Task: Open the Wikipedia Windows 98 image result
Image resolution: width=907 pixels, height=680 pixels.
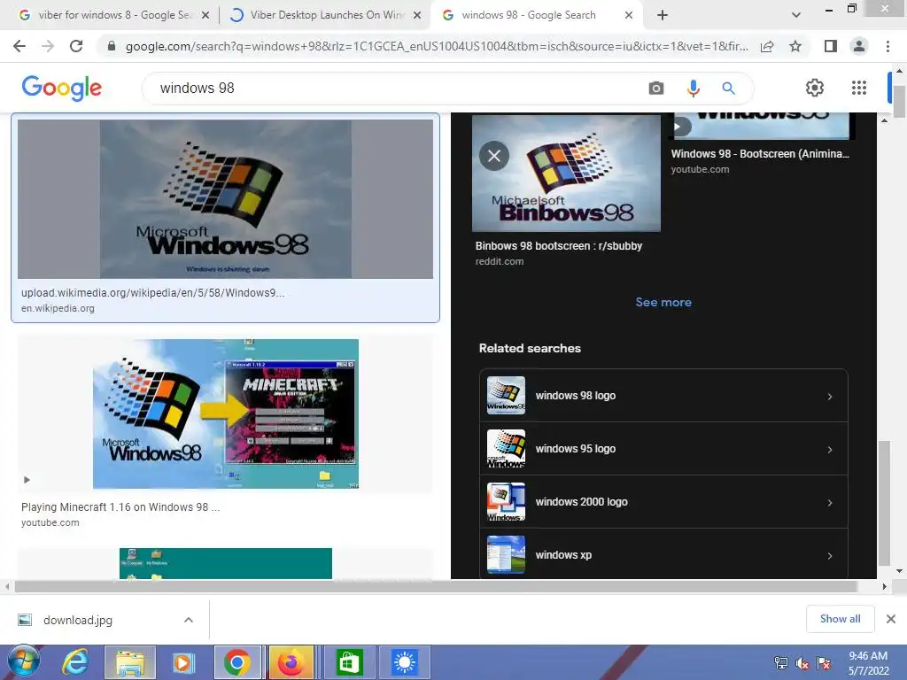Action: click(225, 199)
